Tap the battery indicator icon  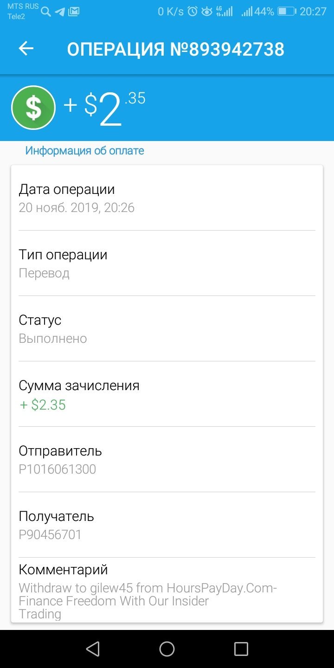(287, 12)
